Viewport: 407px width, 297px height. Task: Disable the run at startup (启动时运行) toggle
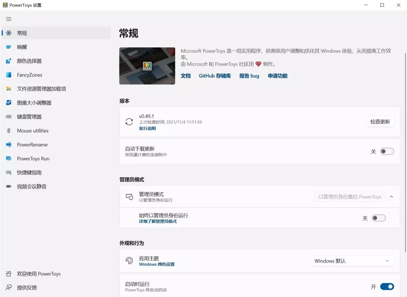coord(387,286)
